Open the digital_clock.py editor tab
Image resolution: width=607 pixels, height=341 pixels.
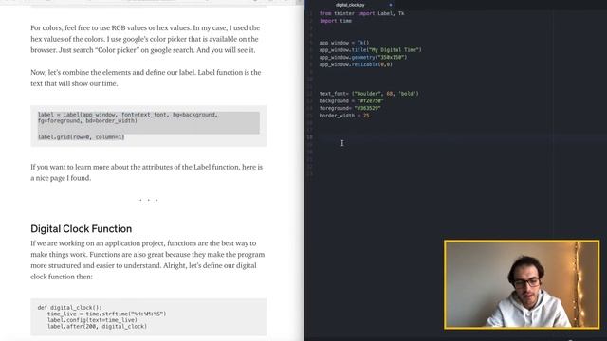[x=350, y=5]
